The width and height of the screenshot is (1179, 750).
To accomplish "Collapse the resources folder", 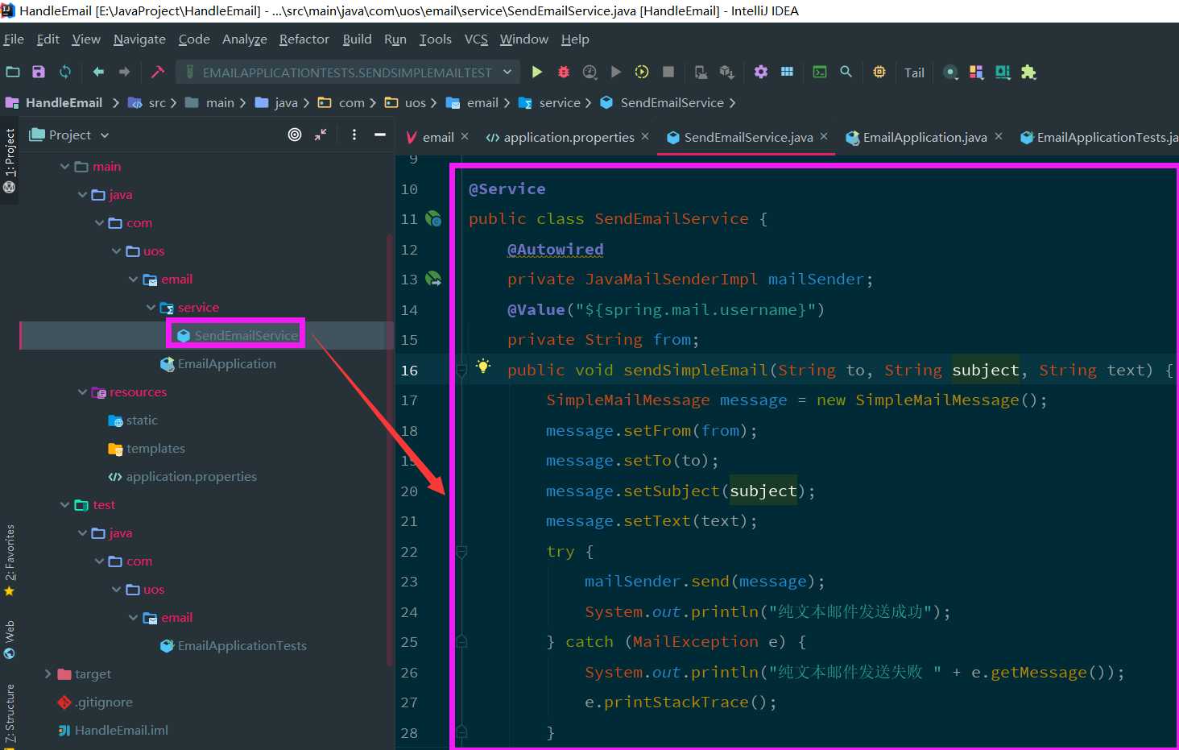I will click(x=82, y=392).
